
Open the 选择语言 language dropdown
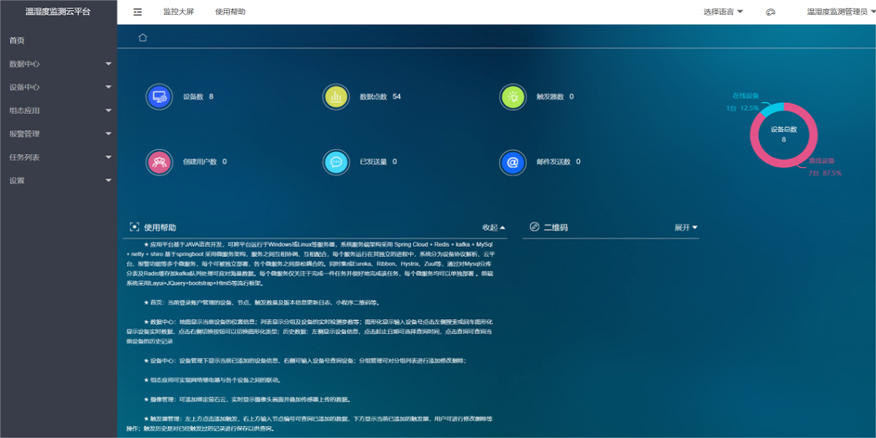(x=722, y=12)
